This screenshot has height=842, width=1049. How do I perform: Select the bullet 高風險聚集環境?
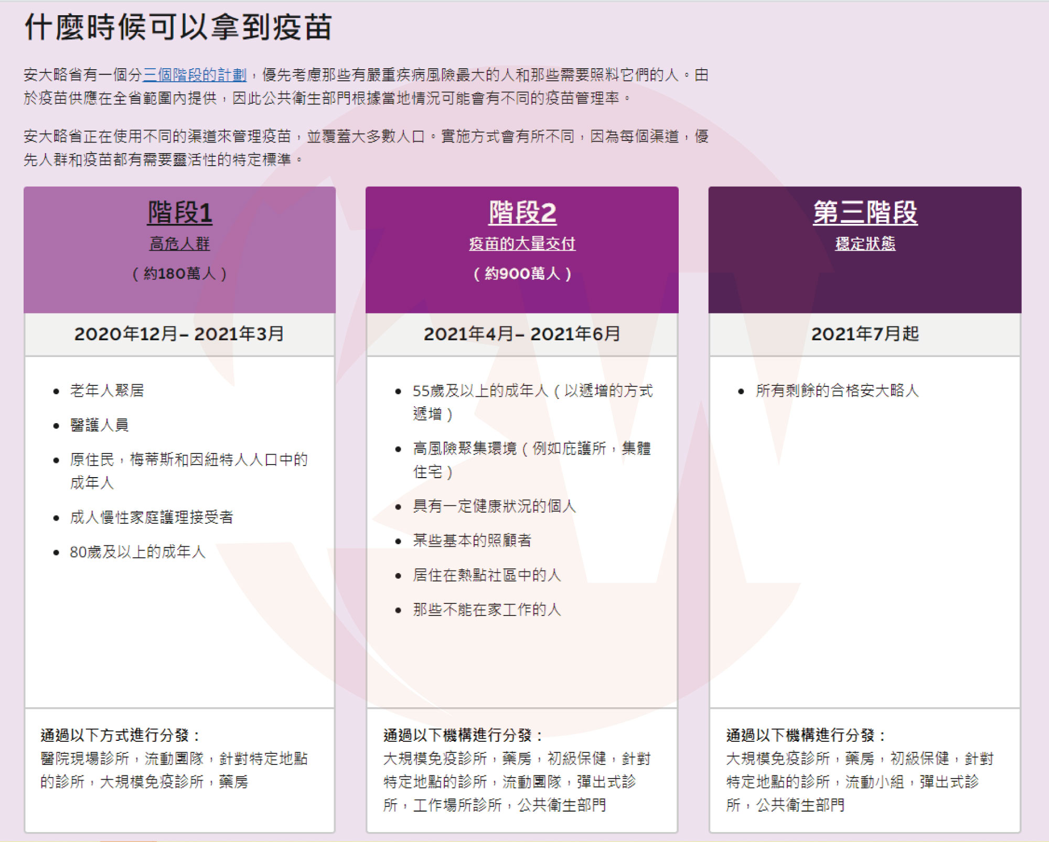532,460
